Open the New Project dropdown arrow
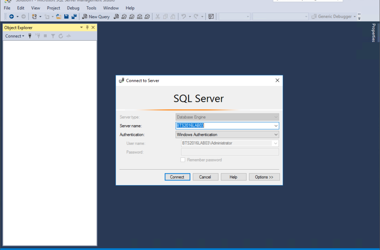The image size is (380, 250). tap(40, 17)
